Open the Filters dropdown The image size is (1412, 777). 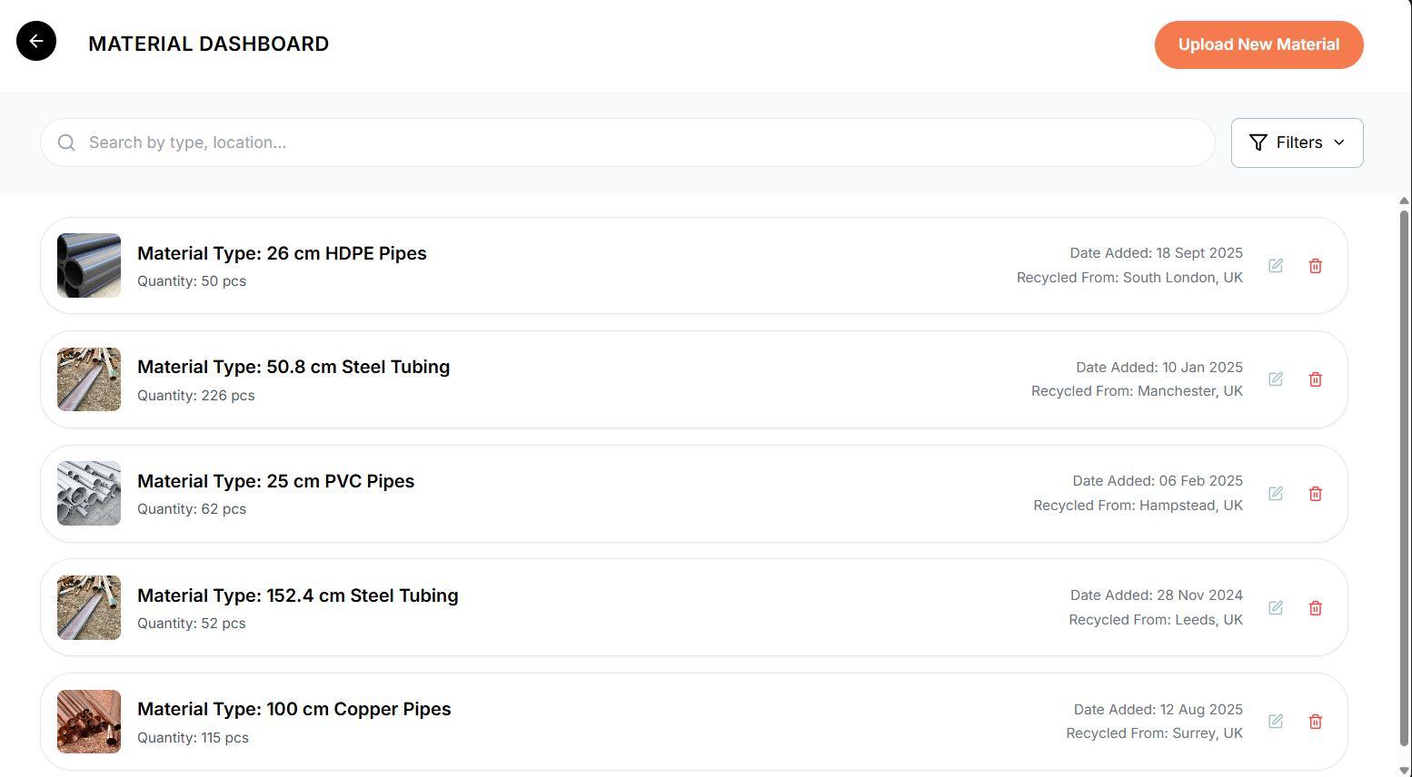coord(1297,143)
